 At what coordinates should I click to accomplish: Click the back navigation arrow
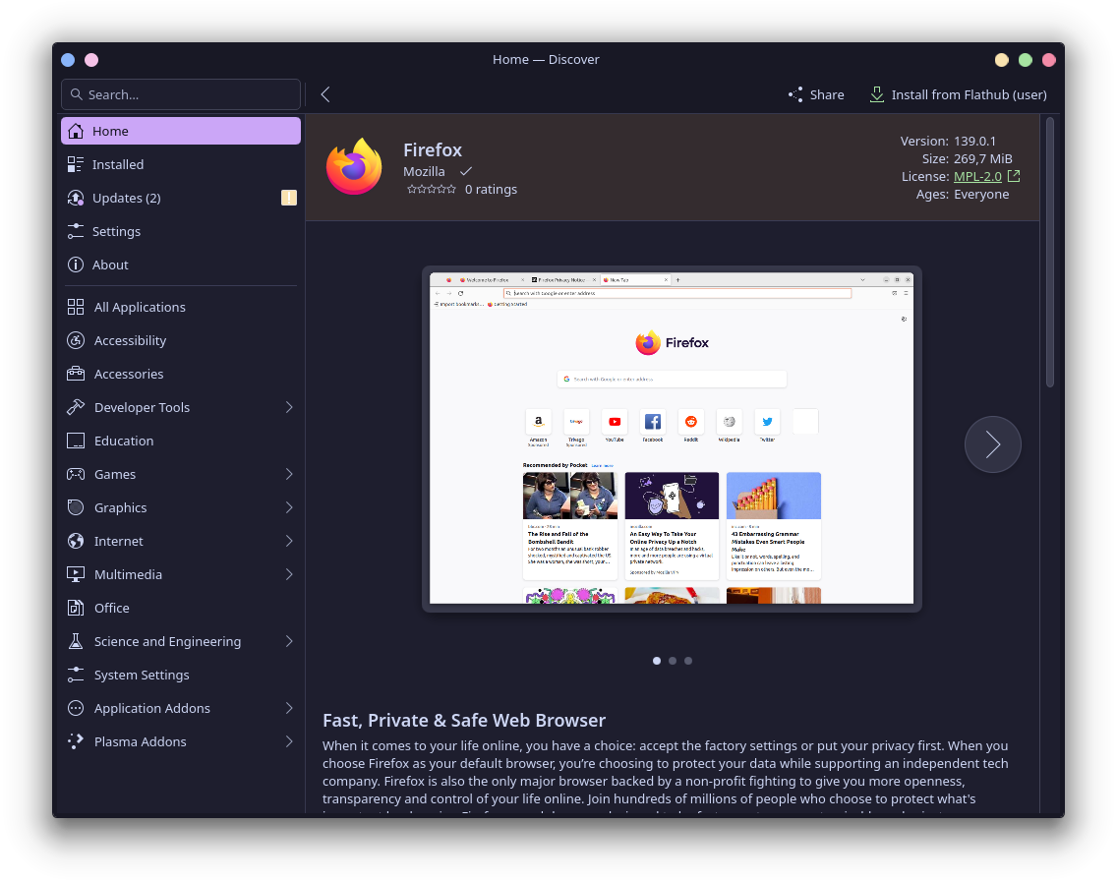[x=325, y=94]
